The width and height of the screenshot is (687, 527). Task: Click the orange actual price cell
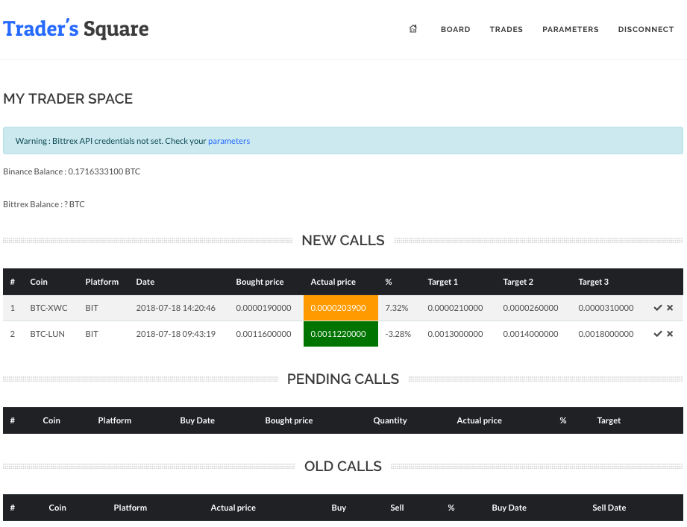340,308
